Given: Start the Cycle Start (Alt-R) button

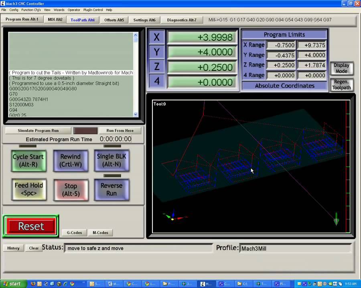Looking at the screenshot, I should 28,160.
